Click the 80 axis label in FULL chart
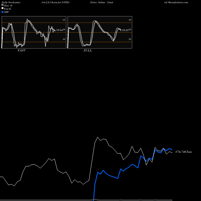This screenshot has height=201, width=201. coord(130,20)
